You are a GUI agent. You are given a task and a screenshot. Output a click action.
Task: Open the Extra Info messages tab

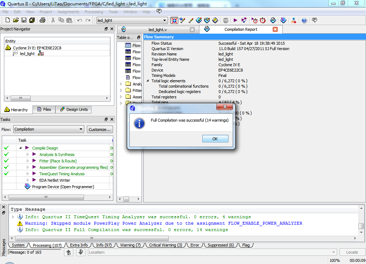tap(79, 245)
